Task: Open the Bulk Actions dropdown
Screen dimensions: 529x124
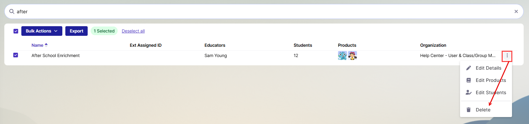Action: pos(42,31)
